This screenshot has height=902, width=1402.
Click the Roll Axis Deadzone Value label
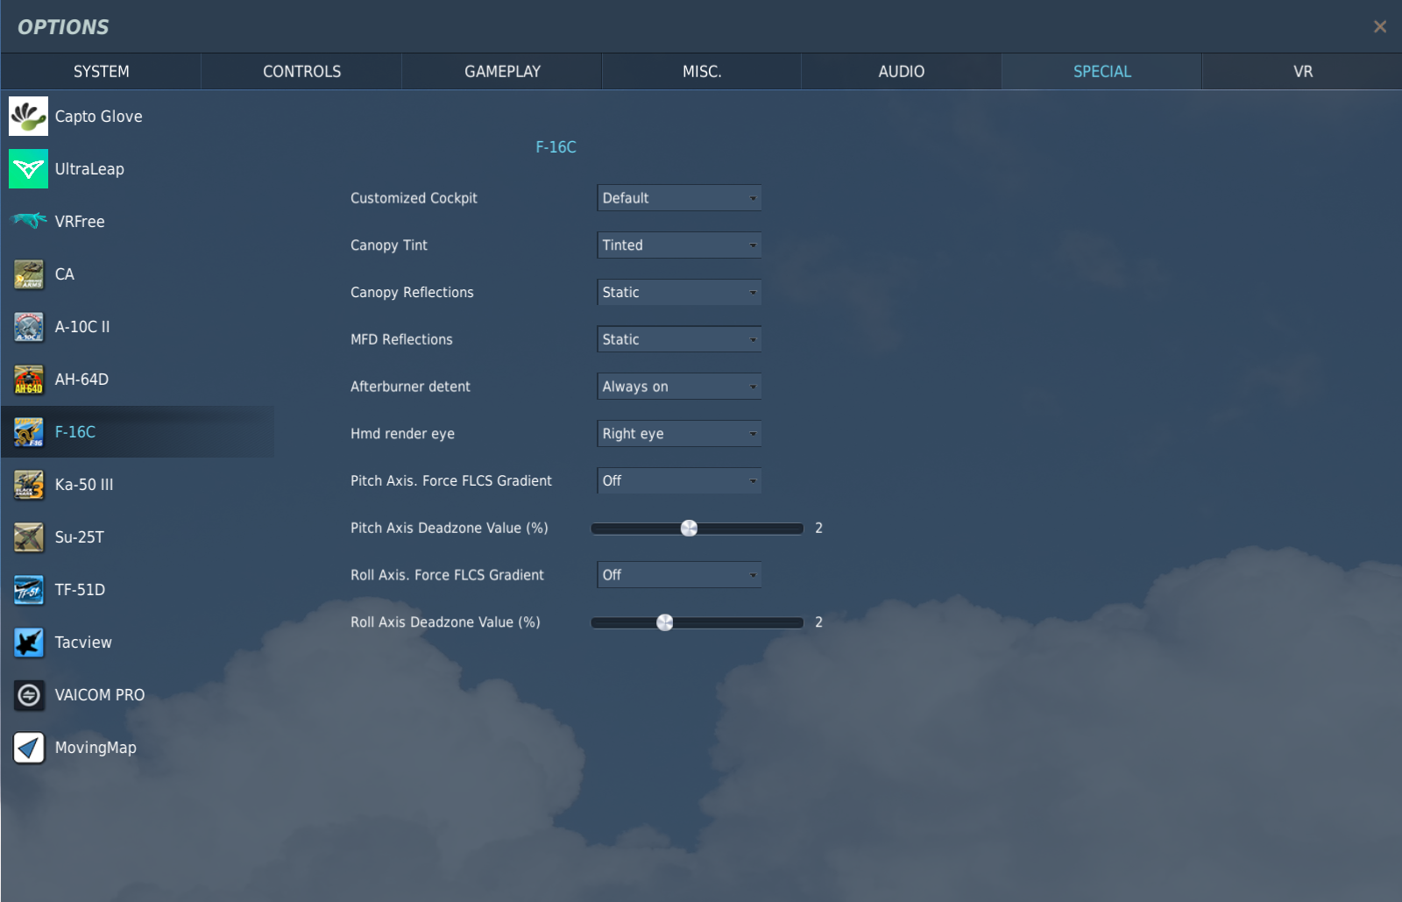pos(445,622)
